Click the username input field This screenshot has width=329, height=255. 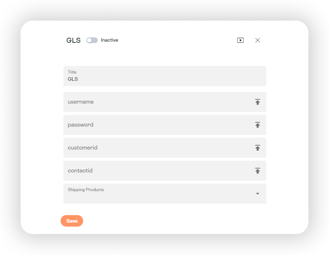[143, 101]
